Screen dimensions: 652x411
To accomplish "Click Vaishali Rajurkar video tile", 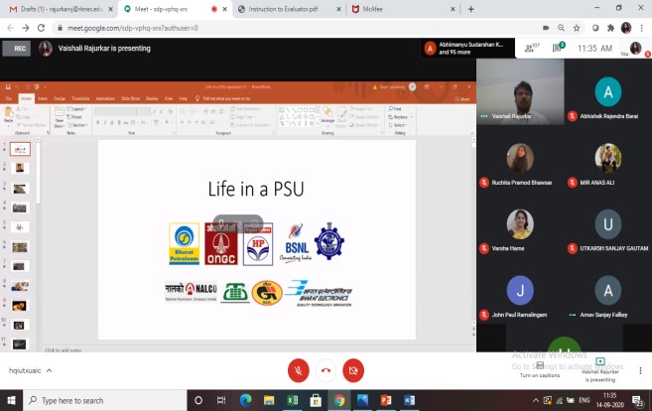I will (x=520, y=91).
